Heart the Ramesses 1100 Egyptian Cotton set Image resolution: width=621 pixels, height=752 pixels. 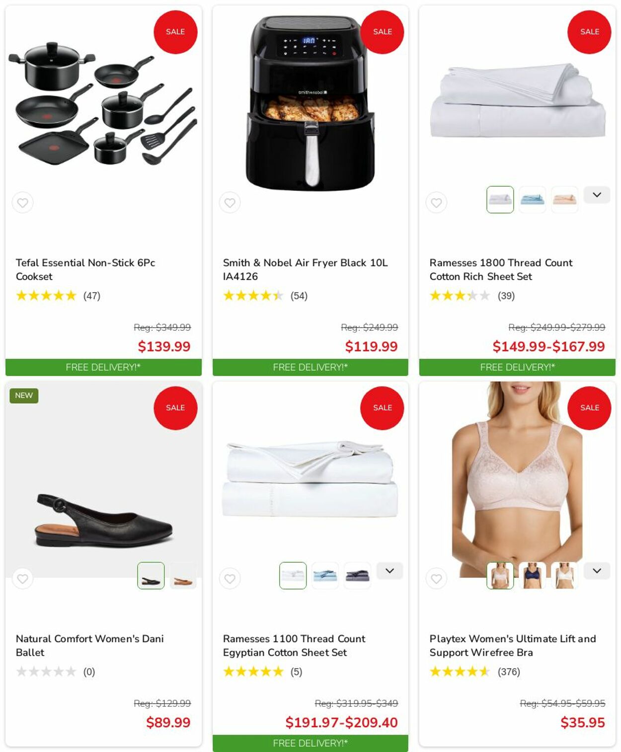230,579
